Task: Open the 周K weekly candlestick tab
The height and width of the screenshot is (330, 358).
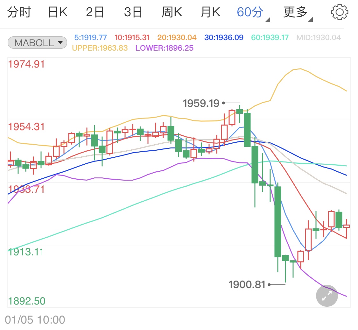Action: click(x=172, y=12)
